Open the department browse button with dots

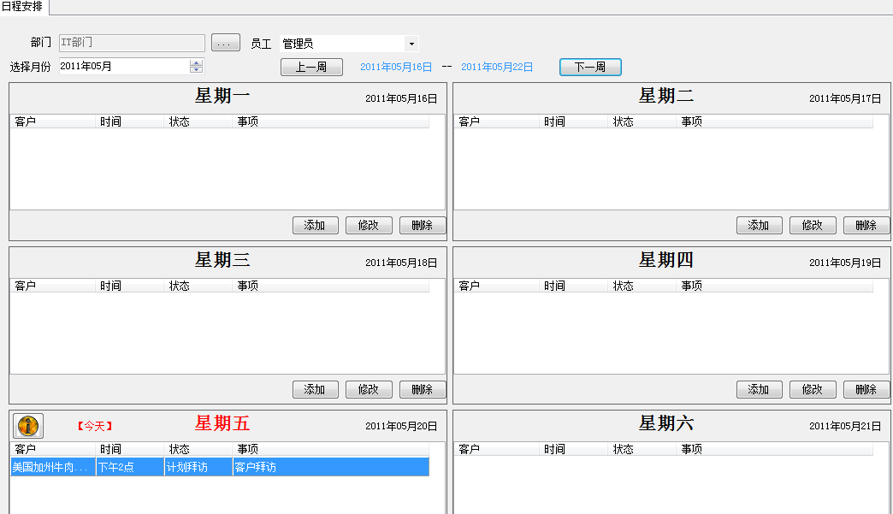[x=226, y=43]
